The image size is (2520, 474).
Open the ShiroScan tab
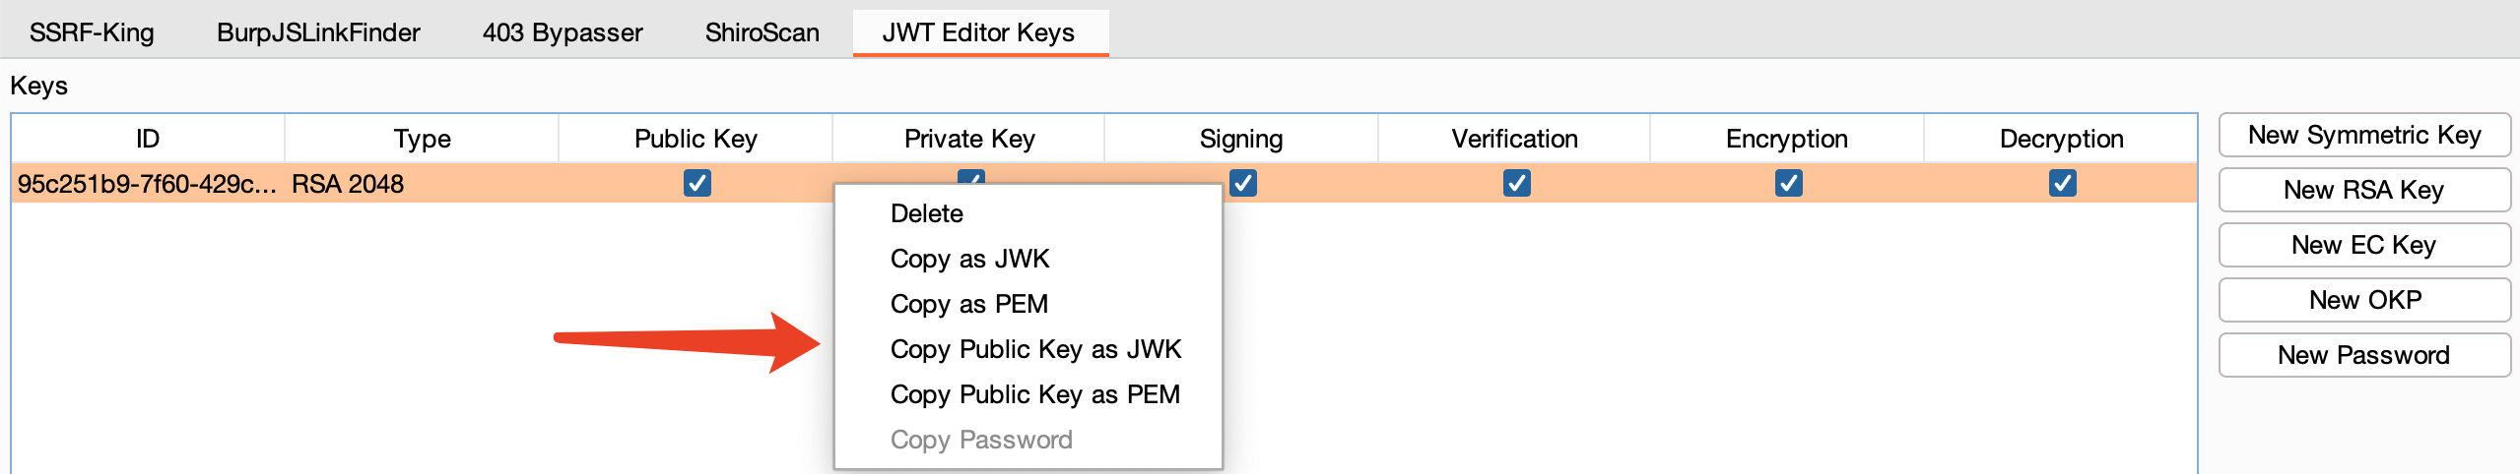(762, 32)
